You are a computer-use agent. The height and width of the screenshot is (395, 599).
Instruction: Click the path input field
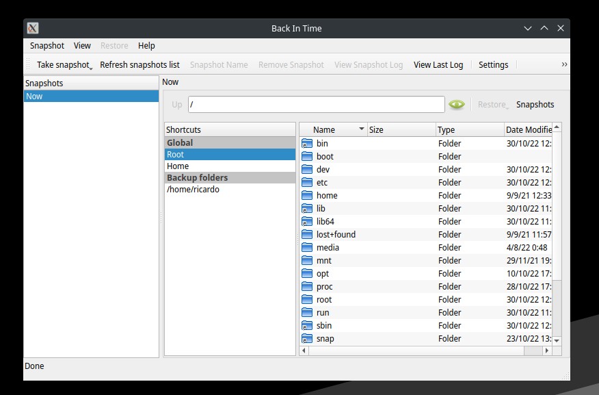coord(317,104)
